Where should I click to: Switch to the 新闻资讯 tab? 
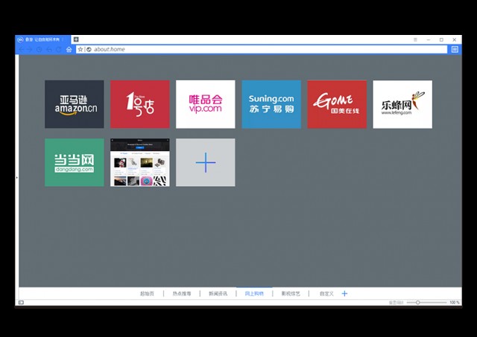point(218,294)
